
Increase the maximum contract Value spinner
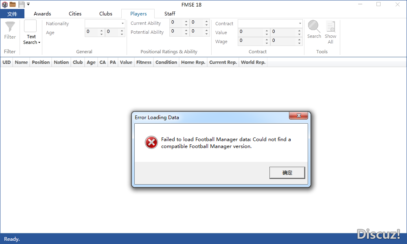pos(299,30)
